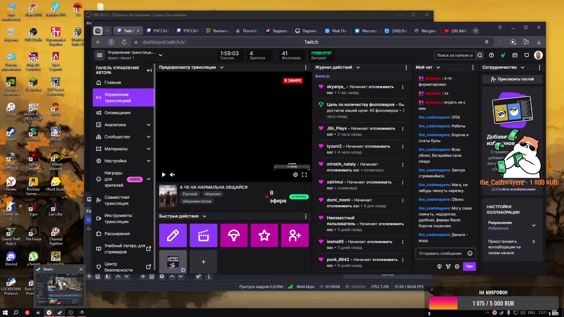Open Учебный лагерь для стримеров link

point(123,249)
